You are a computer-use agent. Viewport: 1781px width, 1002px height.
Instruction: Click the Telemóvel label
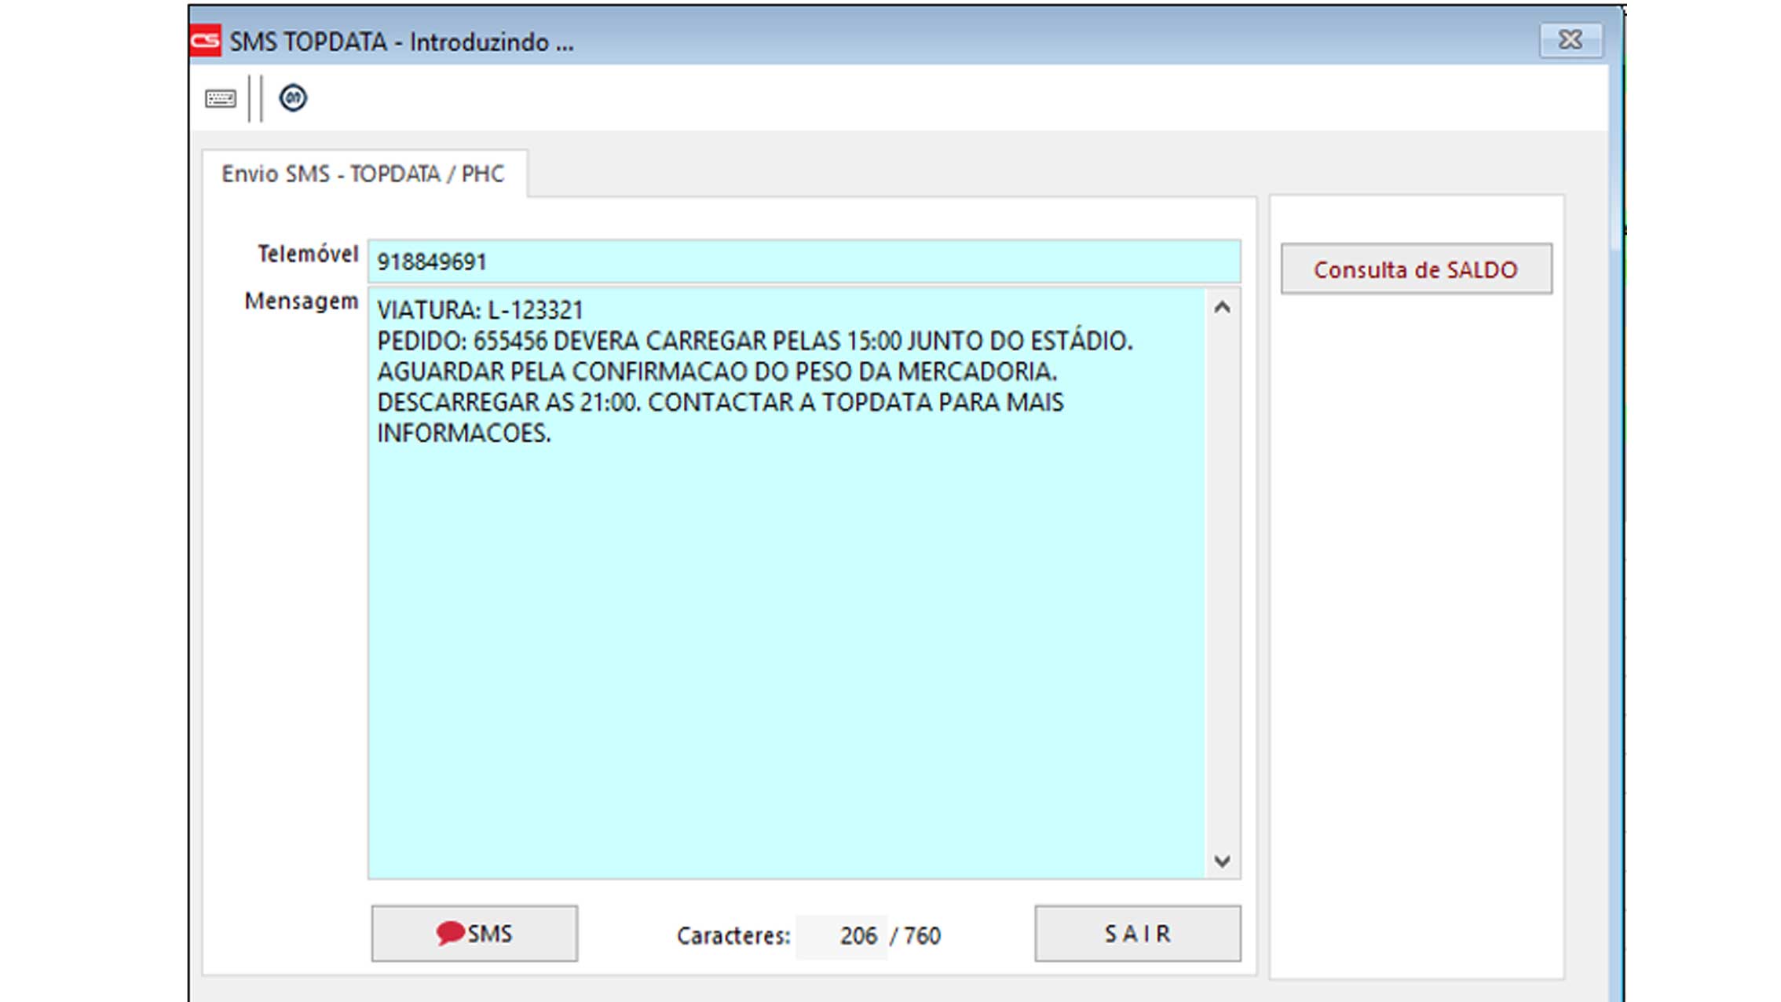tap(308, 254)
